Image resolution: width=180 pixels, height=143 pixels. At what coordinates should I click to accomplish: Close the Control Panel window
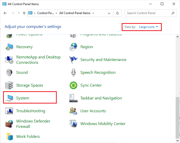click(x=174, y=4)
